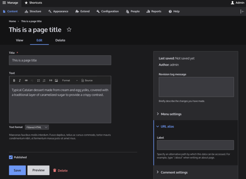This screenshot has height=179, width=246.
Task: Select the 'Author: admin' text
Action: pos(169,65)
